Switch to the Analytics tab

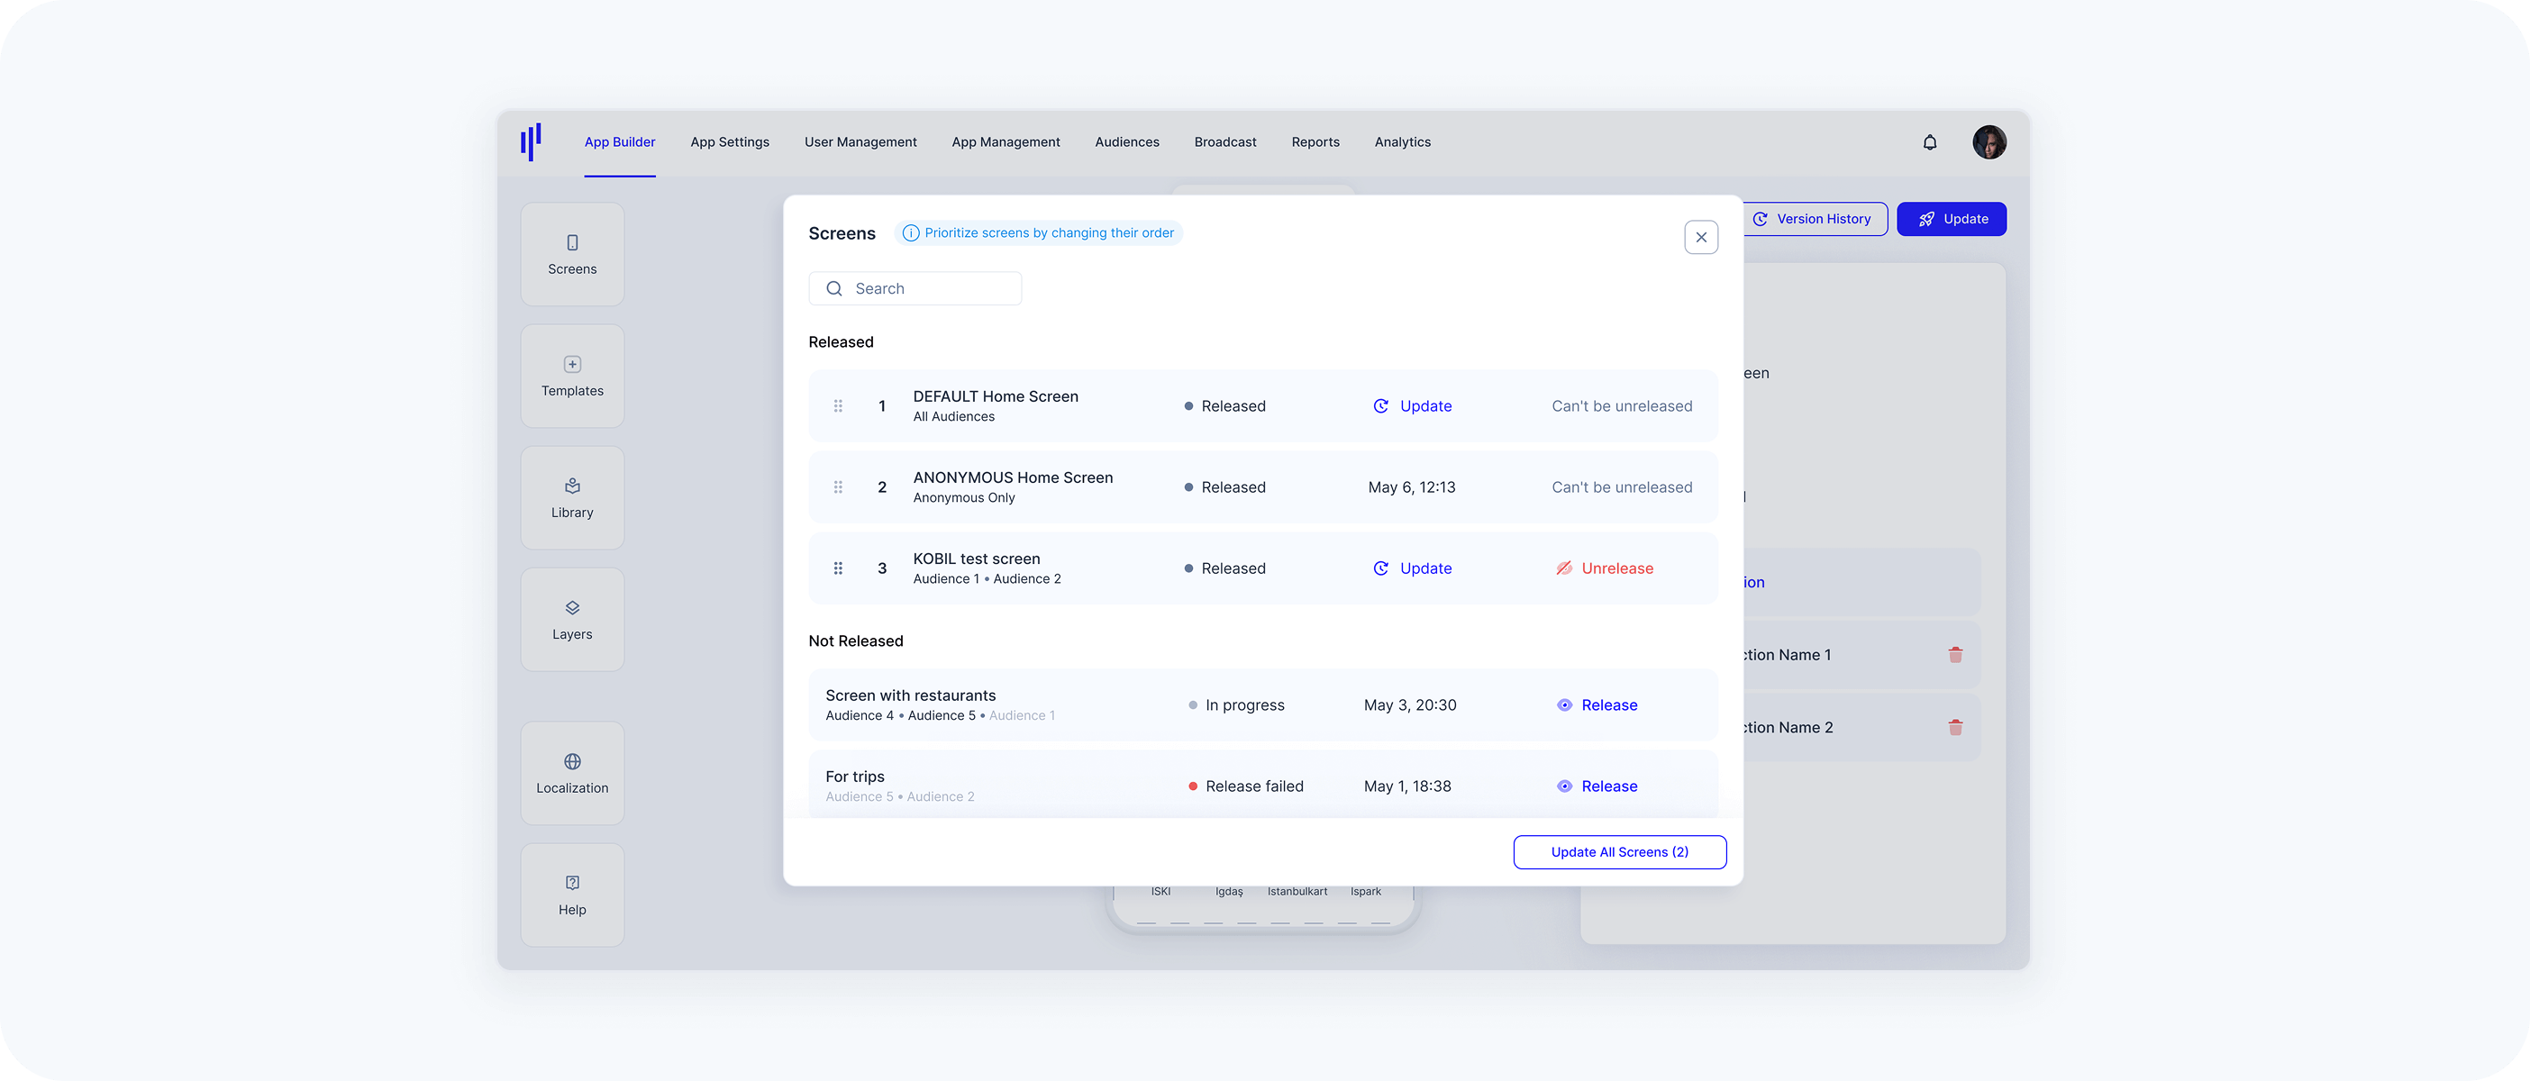tap(1402, 141)
